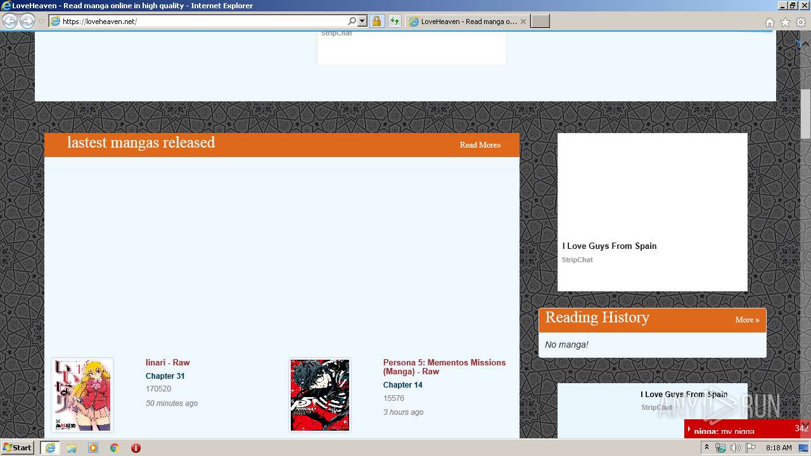Open the More » link in Reading History
This screenshot has height=456, width=811.
(747, 320)
